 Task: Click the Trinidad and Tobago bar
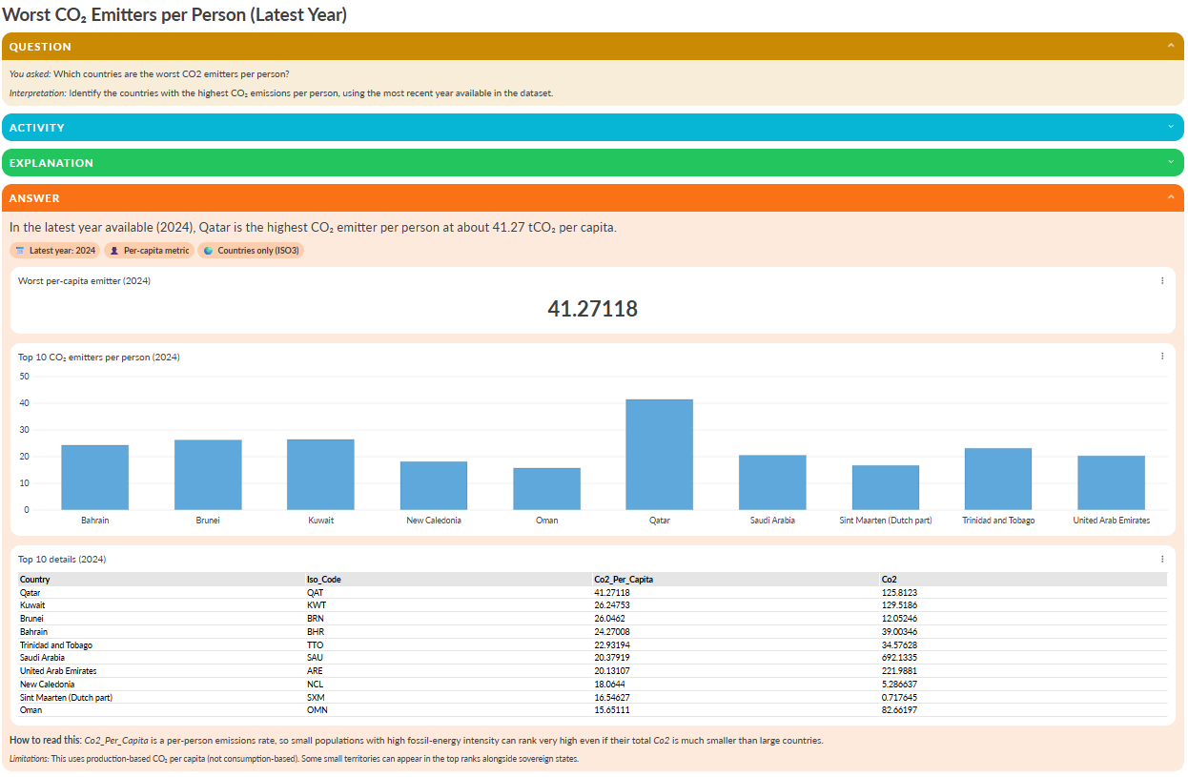pyautogui.click(x=998, y=479)
